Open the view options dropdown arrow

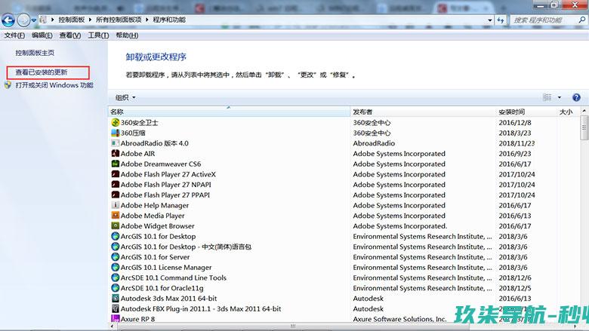tap(560, 97)
